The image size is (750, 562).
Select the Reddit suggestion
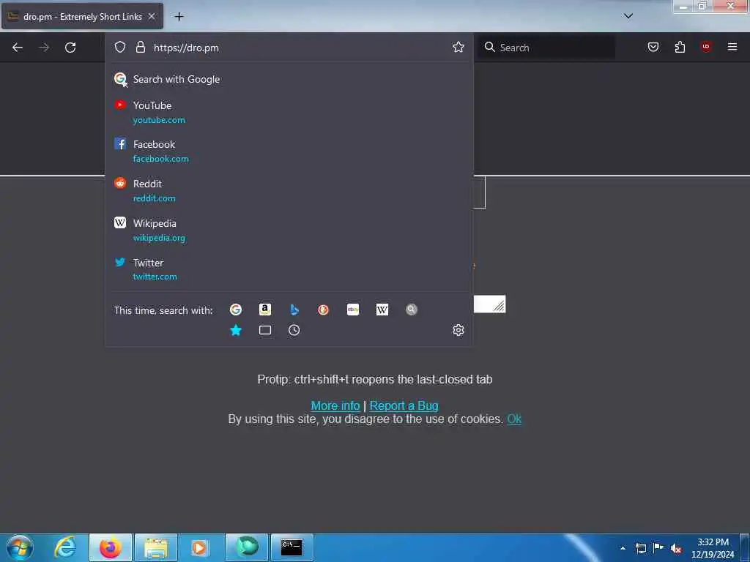289,191
